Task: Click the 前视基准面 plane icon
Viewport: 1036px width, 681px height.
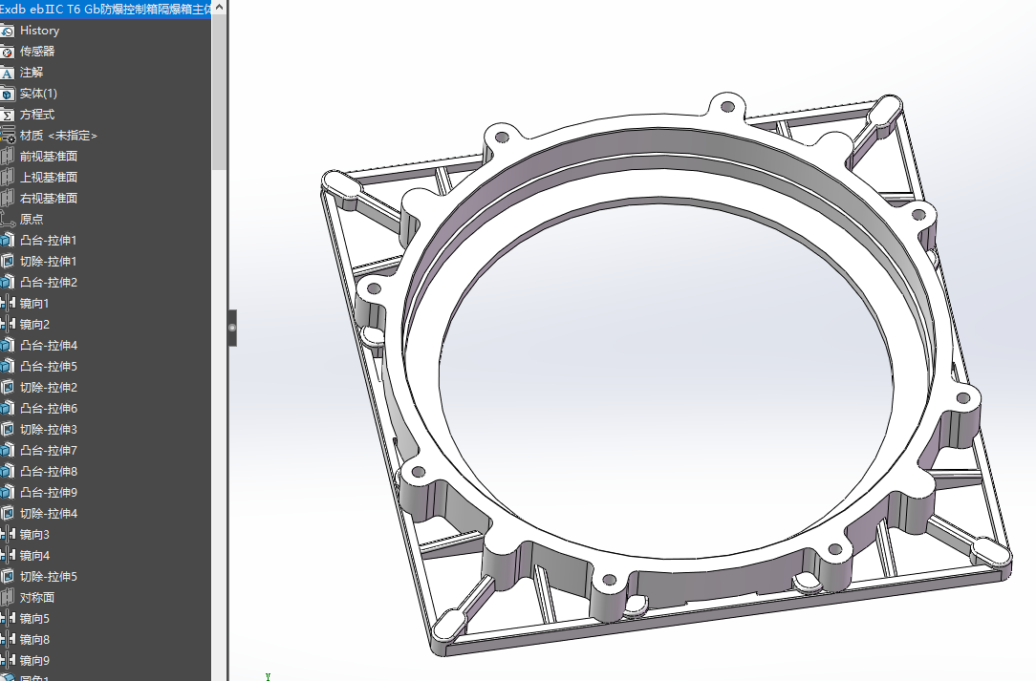Action: 8,157
